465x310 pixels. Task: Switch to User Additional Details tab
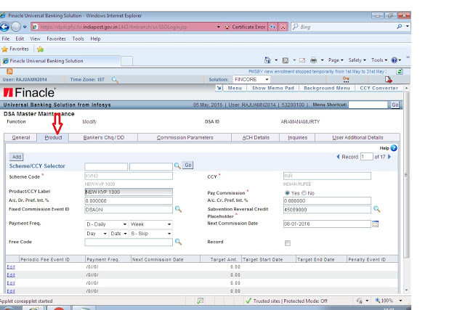point(357,137)
